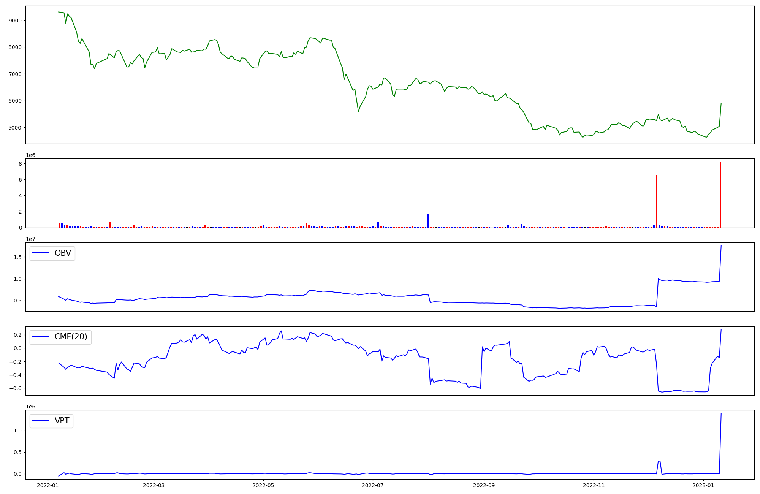Click the 2022-09 date tick label
760x494 pixels.
click(x=484, y=485)
